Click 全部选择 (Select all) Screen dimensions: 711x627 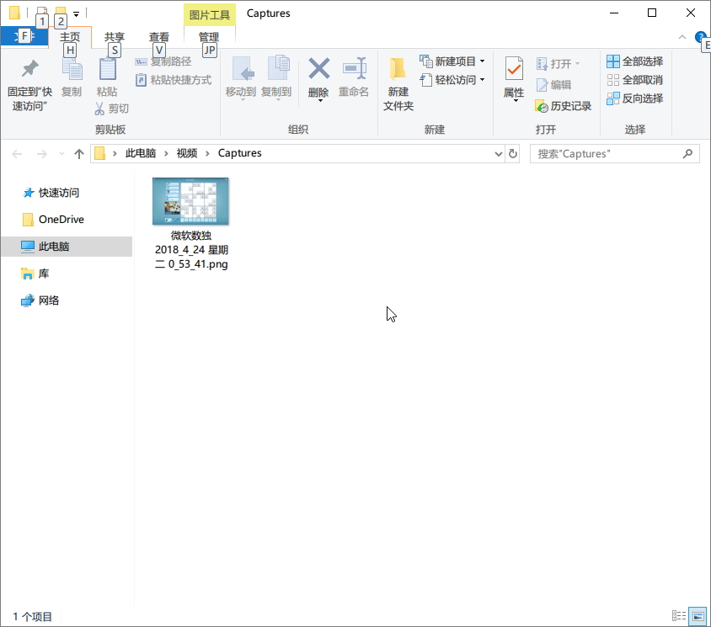(x=634, y=61)
